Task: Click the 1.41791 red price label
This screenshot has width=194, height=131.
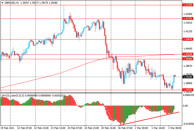Action: click(188, 19)
